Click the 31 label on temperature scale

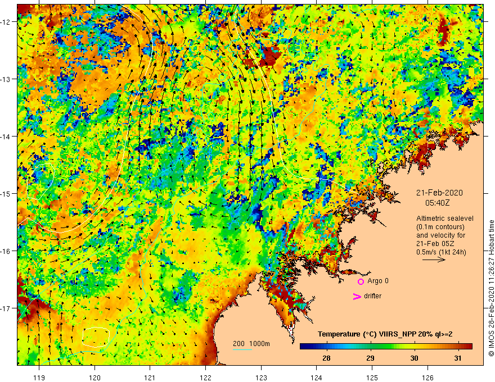[x=458, y=358]
